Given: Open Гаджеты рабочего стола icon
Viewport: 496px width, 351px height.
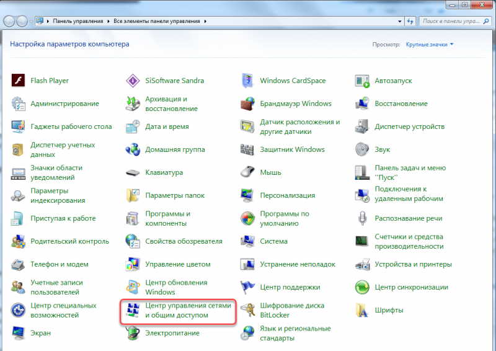Looking at the screenshot, I should pyautogui.click(x=18, y=127).
